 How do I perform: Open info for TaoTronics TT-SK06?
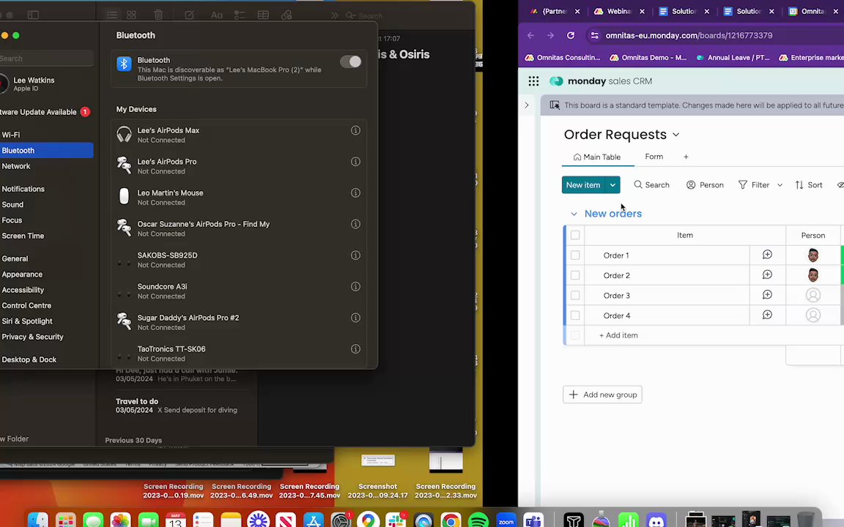[355, 349]
